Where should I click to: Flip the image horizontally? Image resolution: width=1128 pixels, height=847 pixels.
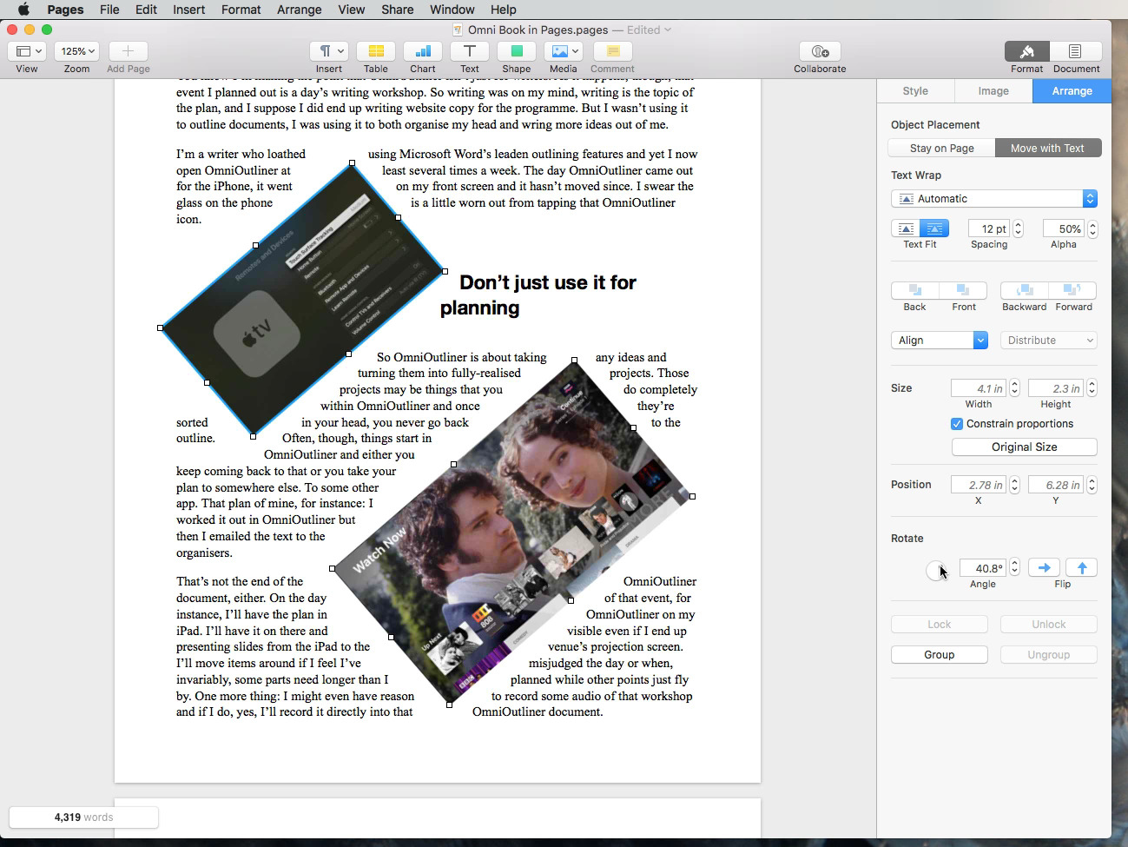(1044, 567)
